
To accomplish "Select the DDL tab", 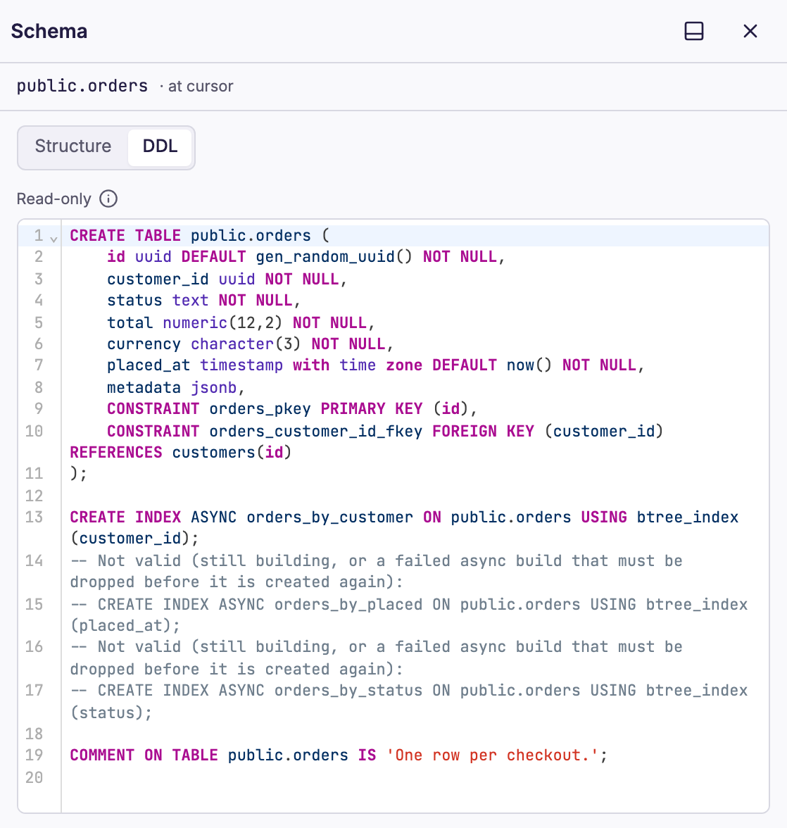I will tap(160, 146).
